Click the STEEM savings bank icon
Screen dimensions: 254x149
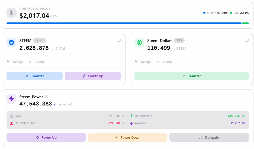pos(8,62)
